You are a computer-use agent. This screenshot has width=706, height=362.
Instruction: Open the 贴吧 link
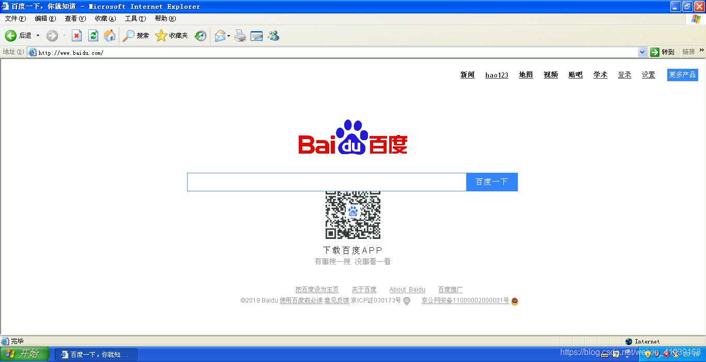point(575,75)
